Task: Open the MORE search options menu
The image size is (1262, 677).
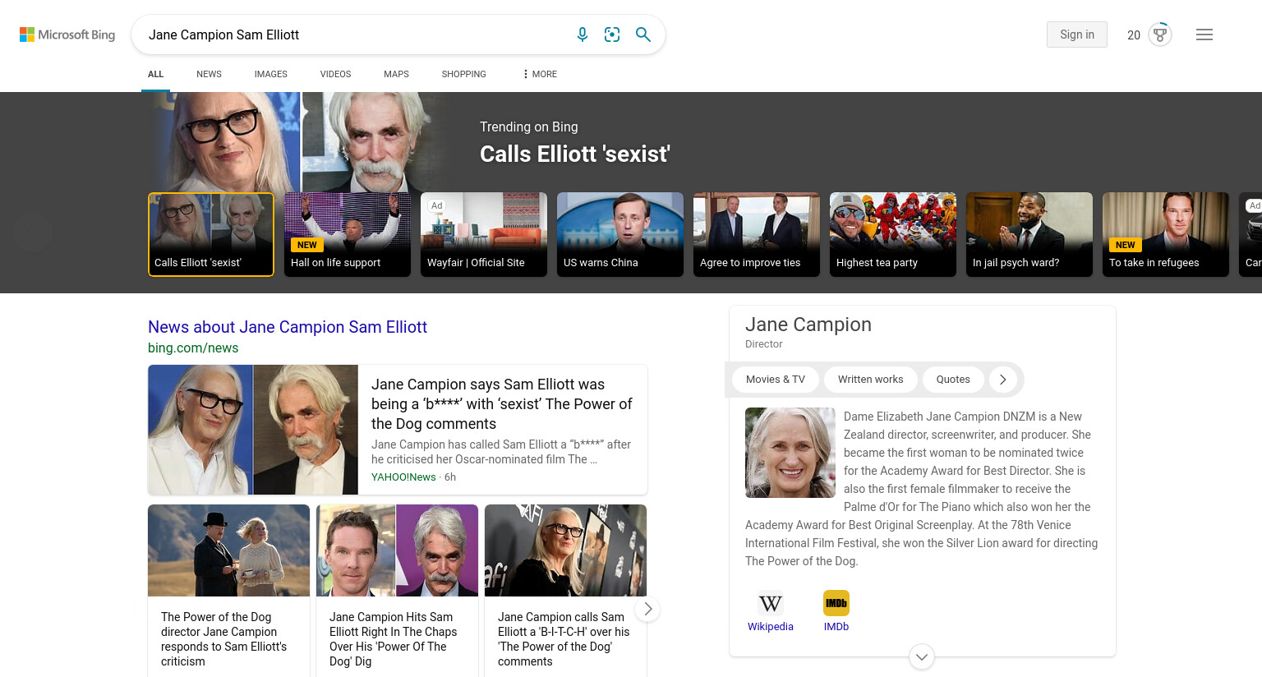Action: click(540, 74)
